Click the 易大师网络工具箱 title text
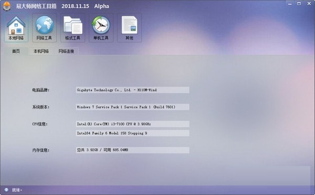Image resolution: width=315 pixels, height=195 pixels. coord(36,6)
